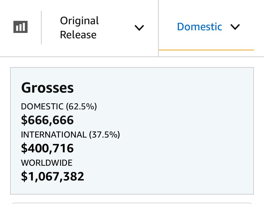Screen dimensions: 264x204
Task: Click the 37.5% percentage text
Action: pyautogui.click(x=105, y=135)
